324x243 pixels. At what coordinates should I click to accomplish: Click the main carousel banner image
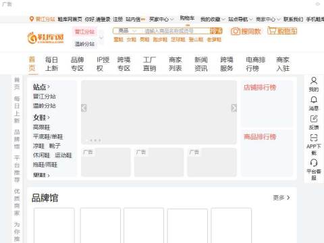pos(159,112)
